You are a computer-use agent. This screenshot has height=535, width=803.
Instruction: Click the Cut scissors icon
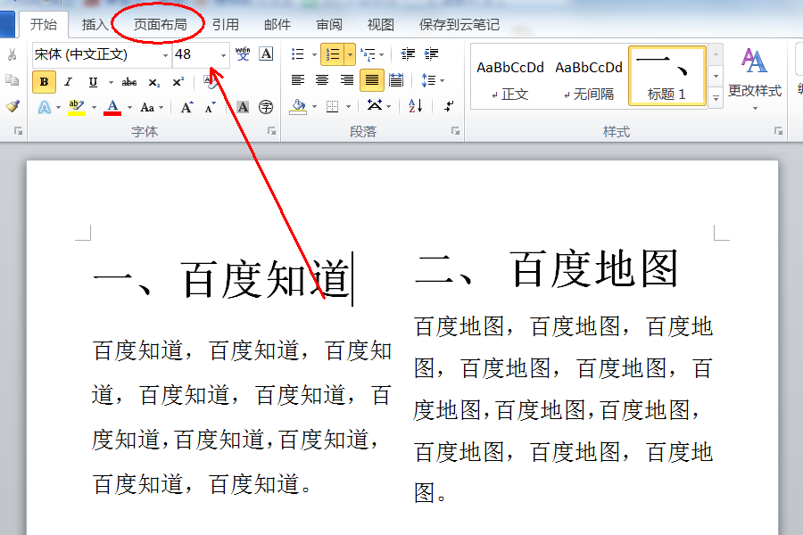tap(12, 54)
